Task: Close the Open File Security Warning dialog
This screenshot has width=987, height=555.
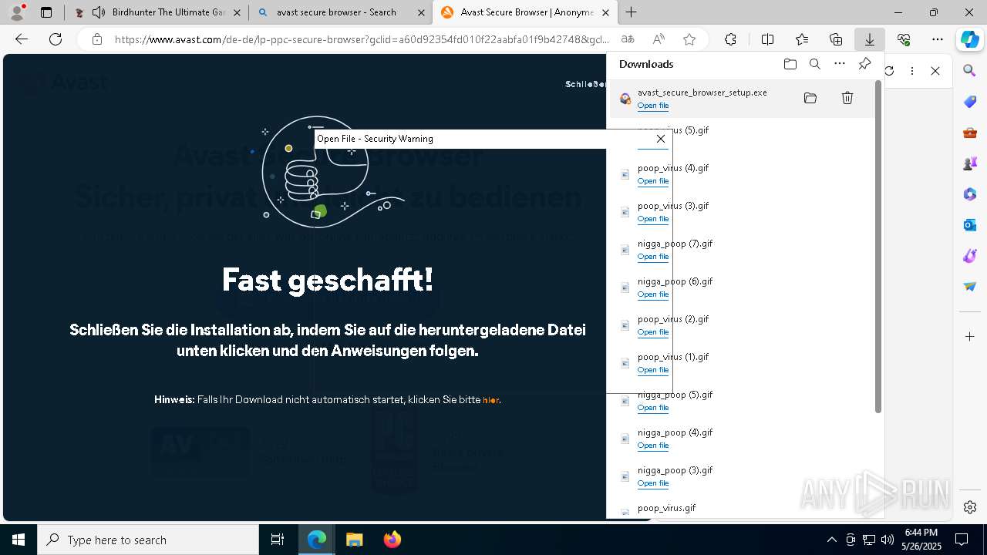Action: pyautogui.click(x=661, y=139)
